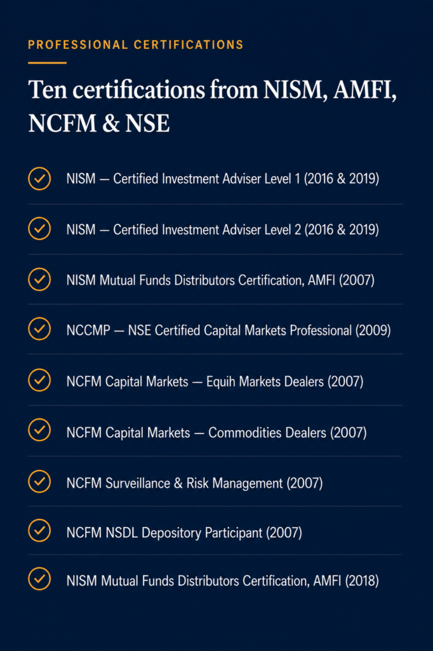This screenshot has height=651, width=433.
Task: Click checkmark icon beside Equih Markets Dealers
Action: 39,380
